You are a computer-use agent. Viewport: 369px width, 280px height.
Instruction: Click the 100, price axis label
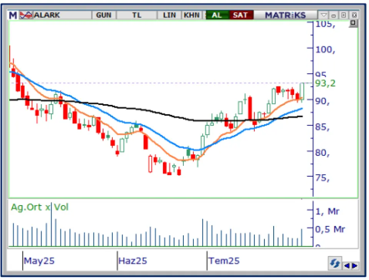click(x=325, y=50)
